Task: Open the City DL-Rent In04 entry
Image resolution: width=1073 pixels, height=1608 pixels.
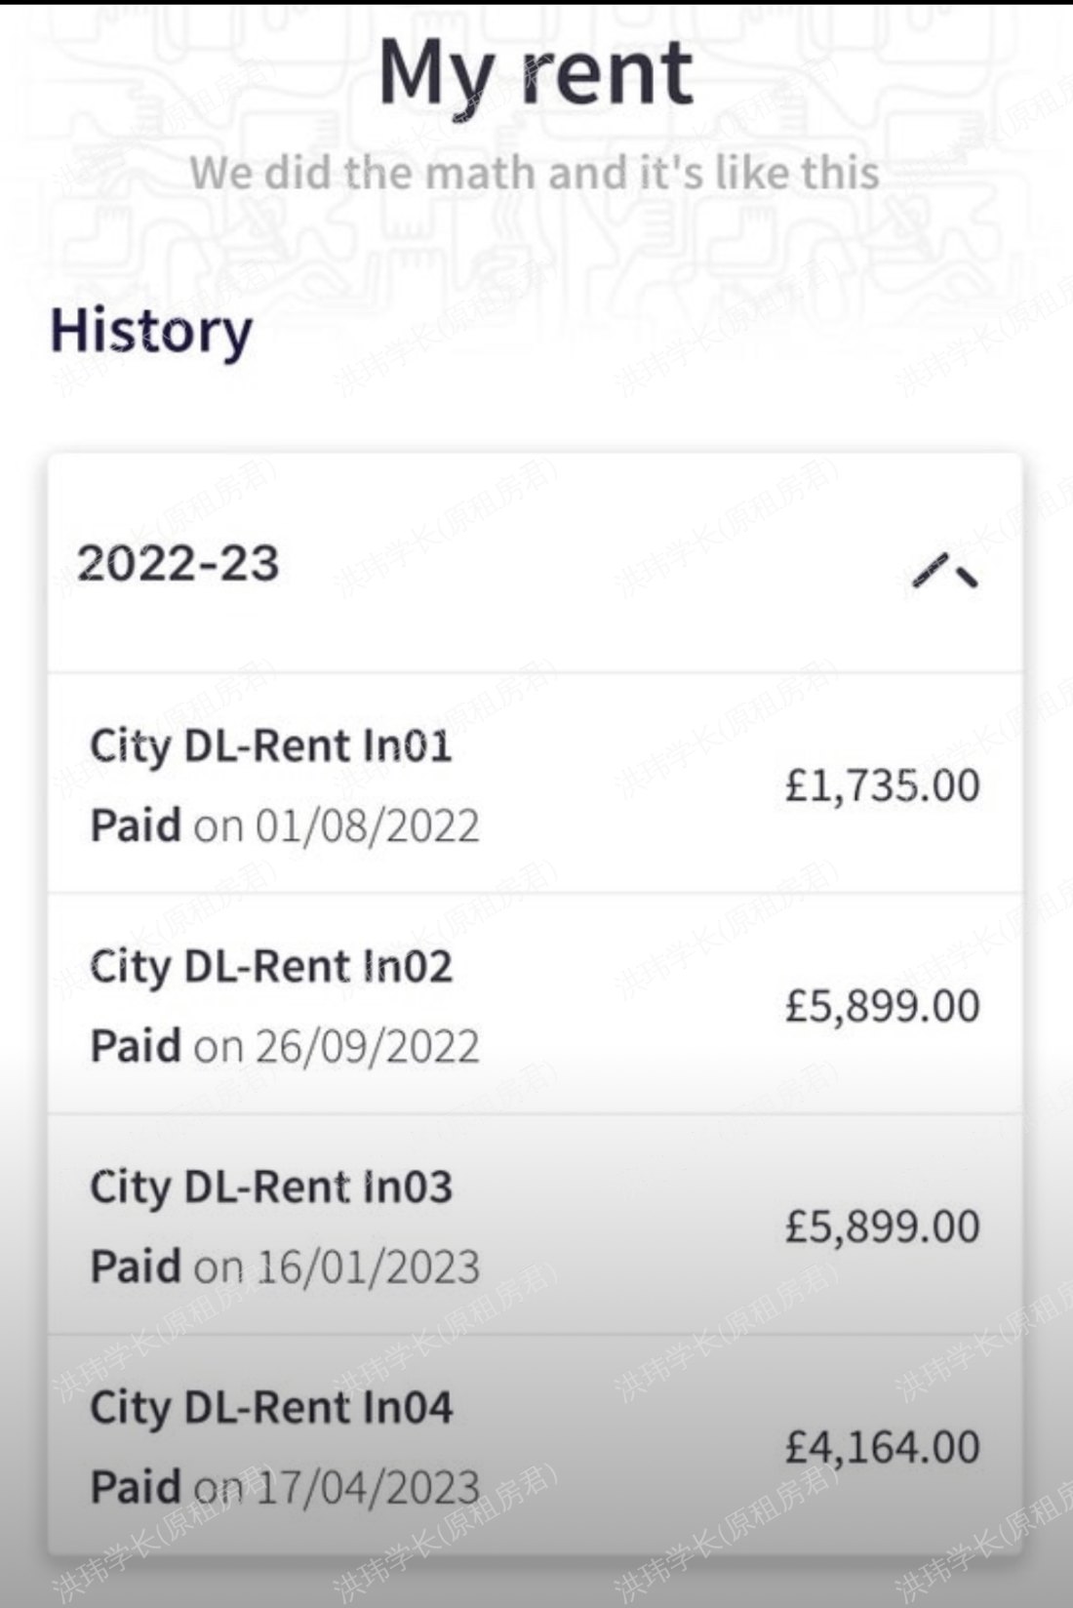Action: tap(271, 1408)
